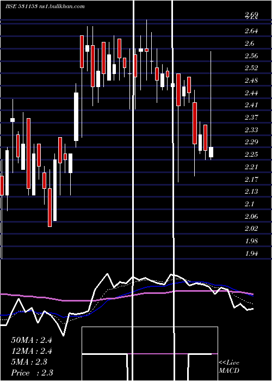272x381 pixels.
Task: Select the last white candlestick at right edge
Action: pyautogui.click(x=211, y=152)
